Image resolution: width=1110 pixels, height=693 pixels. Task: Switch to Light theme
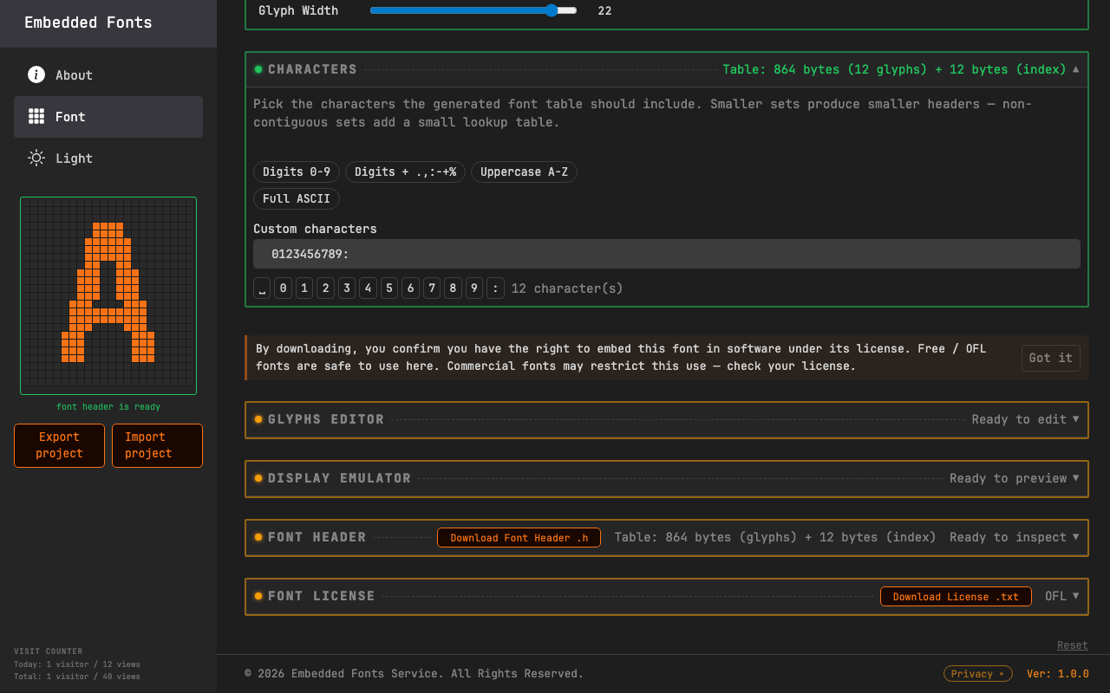tap(108, 159)
